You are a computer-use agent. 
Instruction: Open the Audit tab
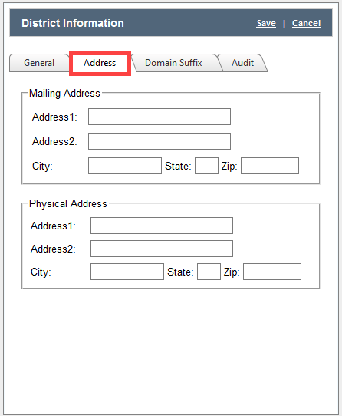[x=242, y=63]
